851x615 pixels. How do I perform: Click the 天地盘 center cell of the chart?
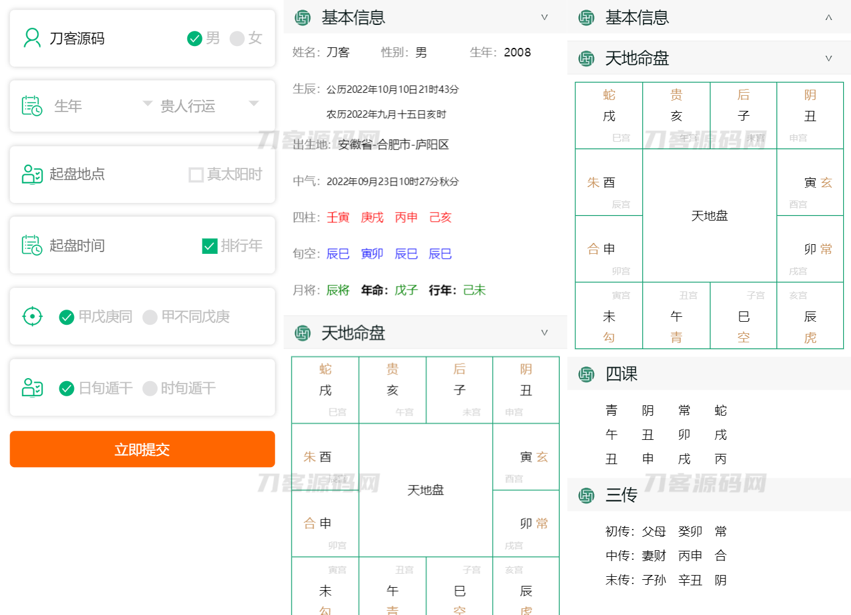(x=425, y=490)
